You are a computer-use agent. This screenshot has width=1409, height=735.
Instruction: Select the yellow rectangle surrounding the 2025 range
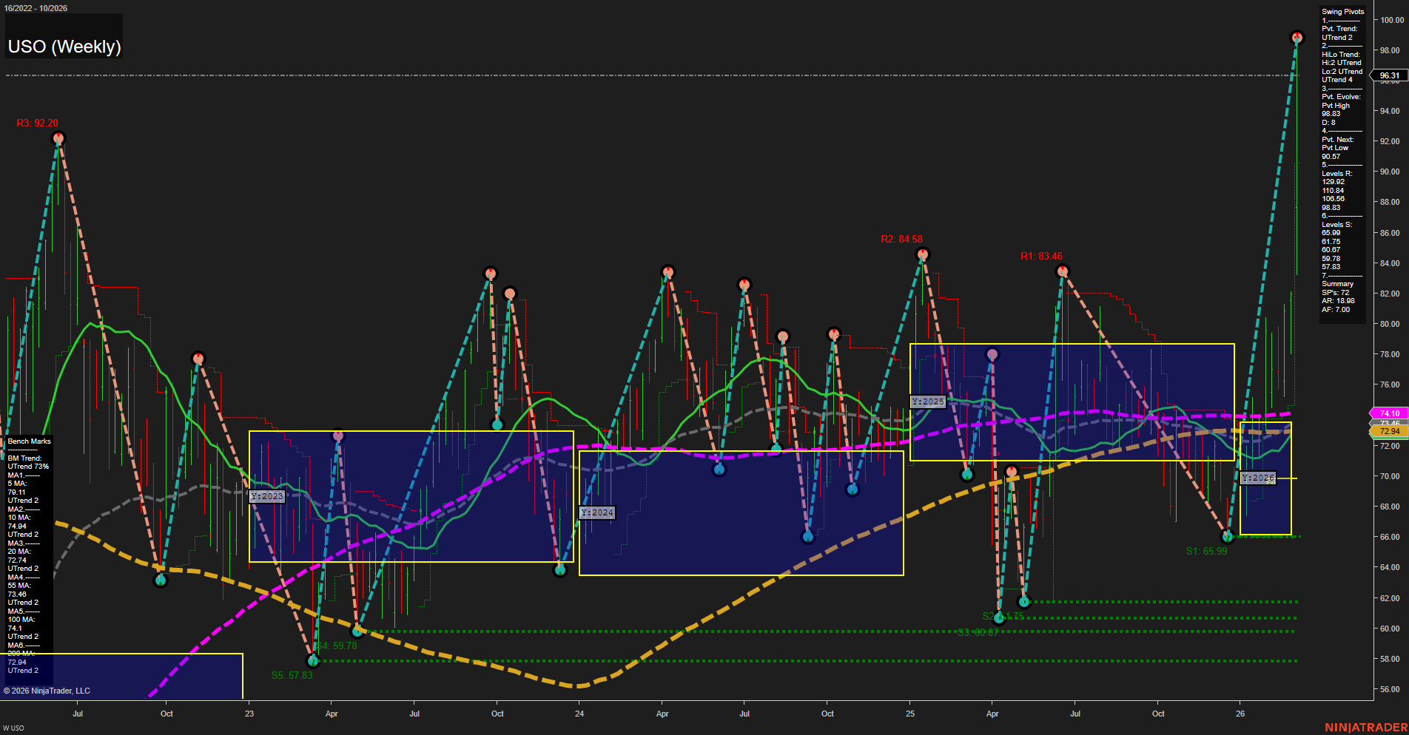click(1072, 343)
